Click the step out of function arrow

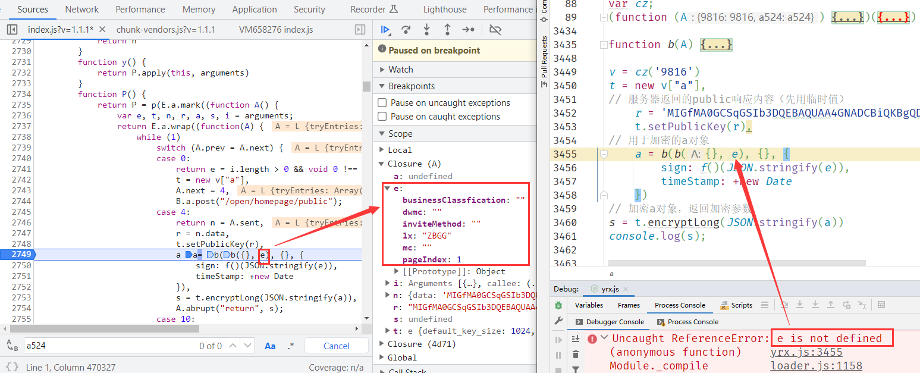pos(447,29)
